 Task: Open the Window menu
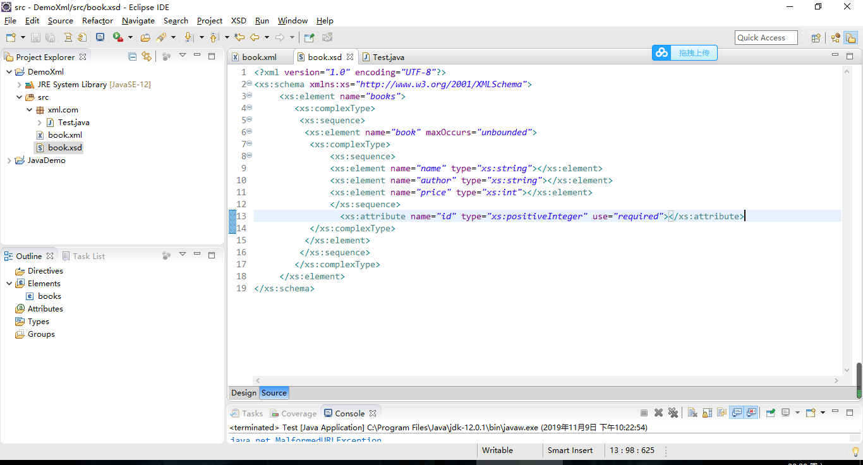point(293,21)
